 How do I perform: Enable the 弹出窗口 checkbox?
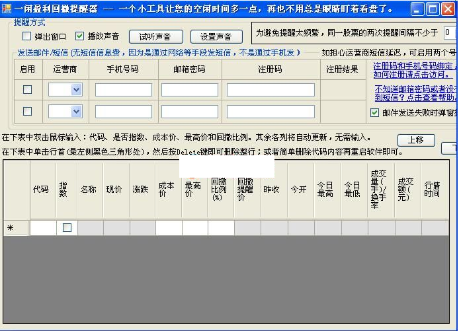tap(27, 36)
